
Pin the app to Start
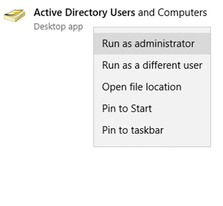coord(127,109)
